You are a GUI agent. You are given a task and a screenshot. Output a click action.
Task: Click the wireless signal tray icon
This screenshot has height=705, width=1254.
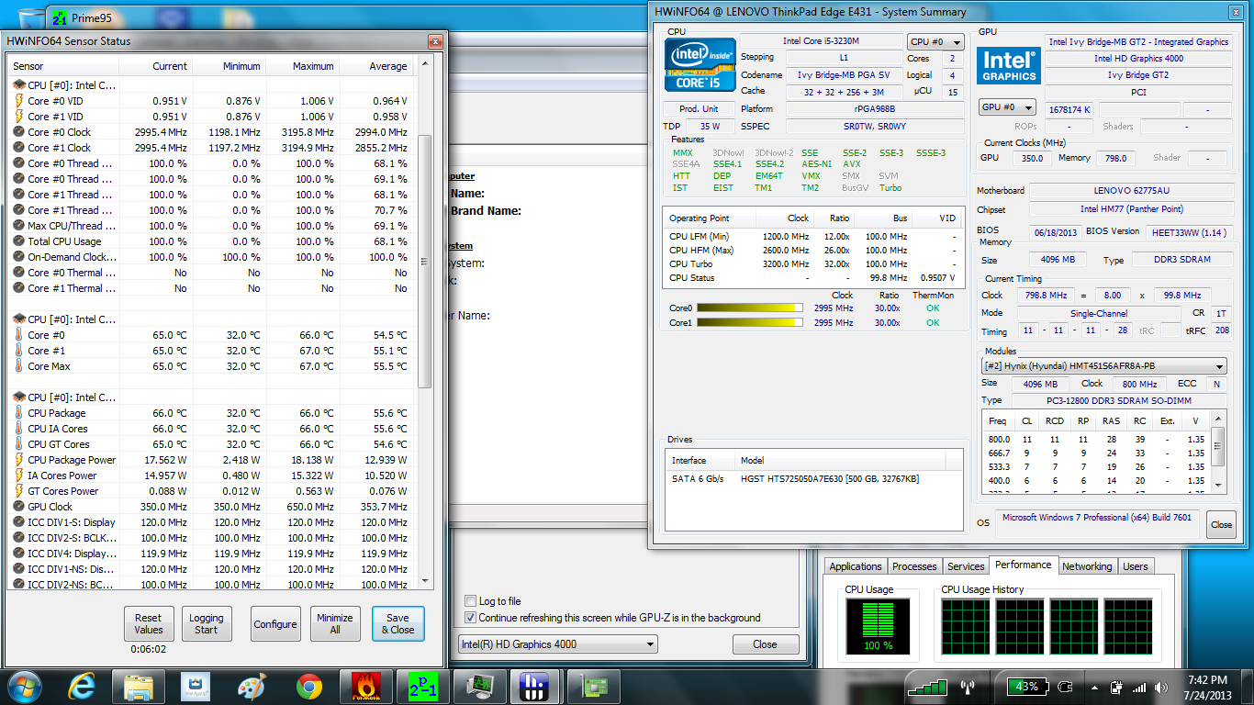pos(1138,687)
